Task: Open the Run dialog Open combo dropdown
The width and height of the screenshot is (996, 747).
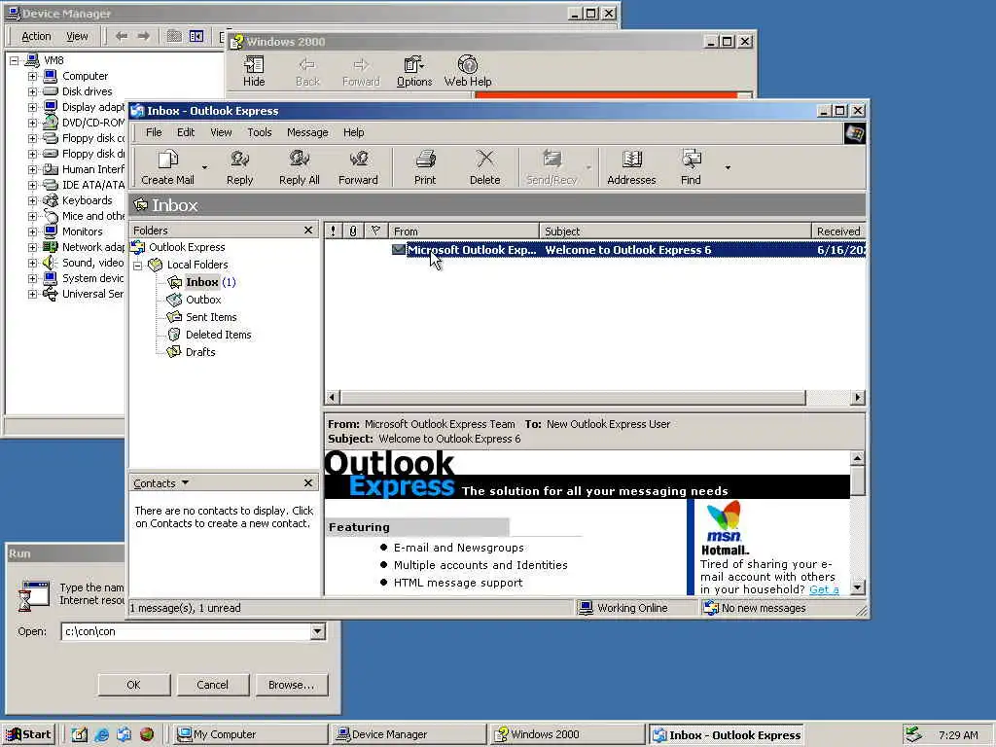Action: [x=317, y=631]
